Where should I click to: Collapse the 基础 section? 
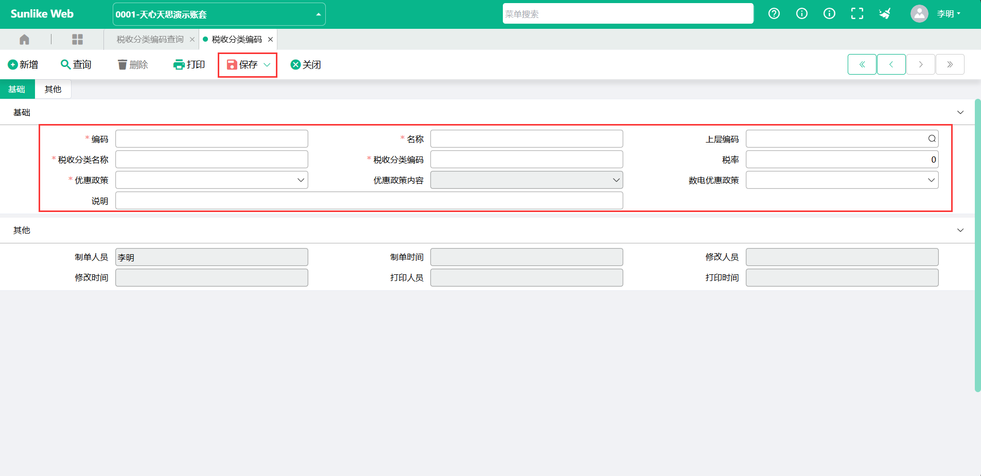click(x=960, y=112)
